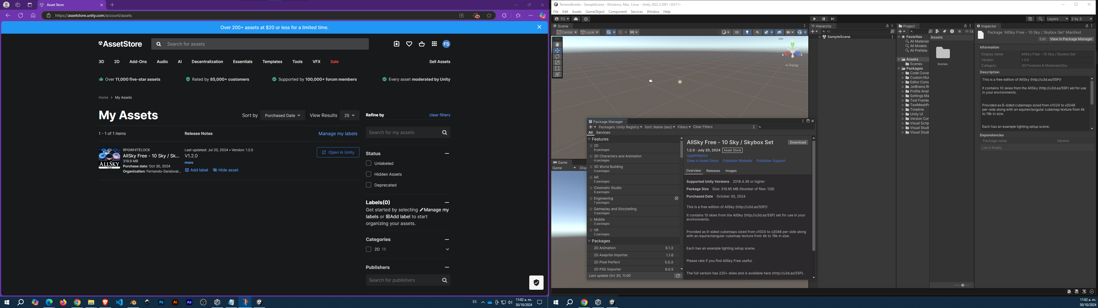The image size is (1098, 308).
Task: Open Asset Store wishlist heart icon
Action: coord(409,44)
